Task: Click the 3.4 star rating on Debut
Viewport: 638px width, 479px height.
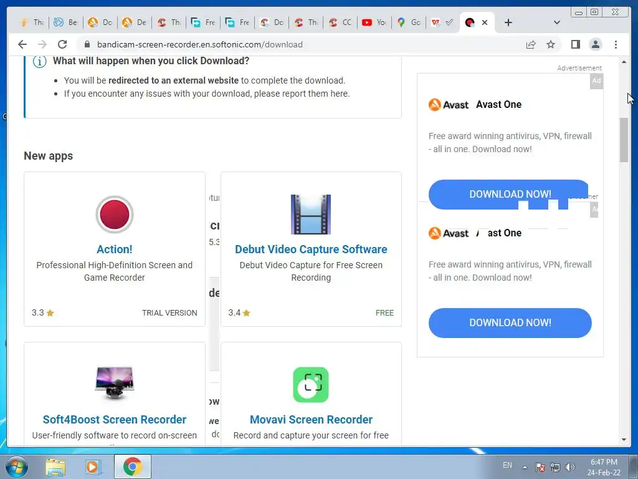Action: click(239, 313)
